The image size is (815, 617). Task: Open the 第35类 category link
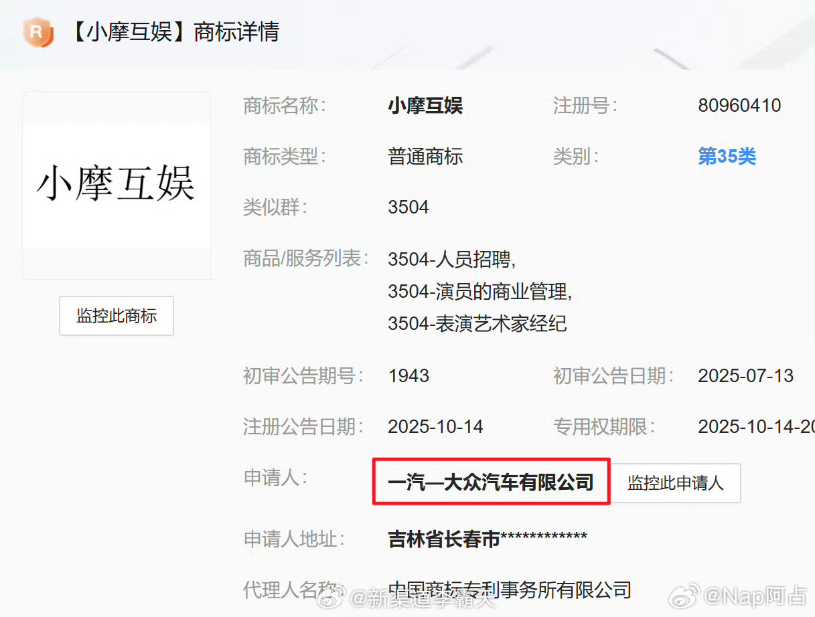pyautogui.click(x=727, y=157)
